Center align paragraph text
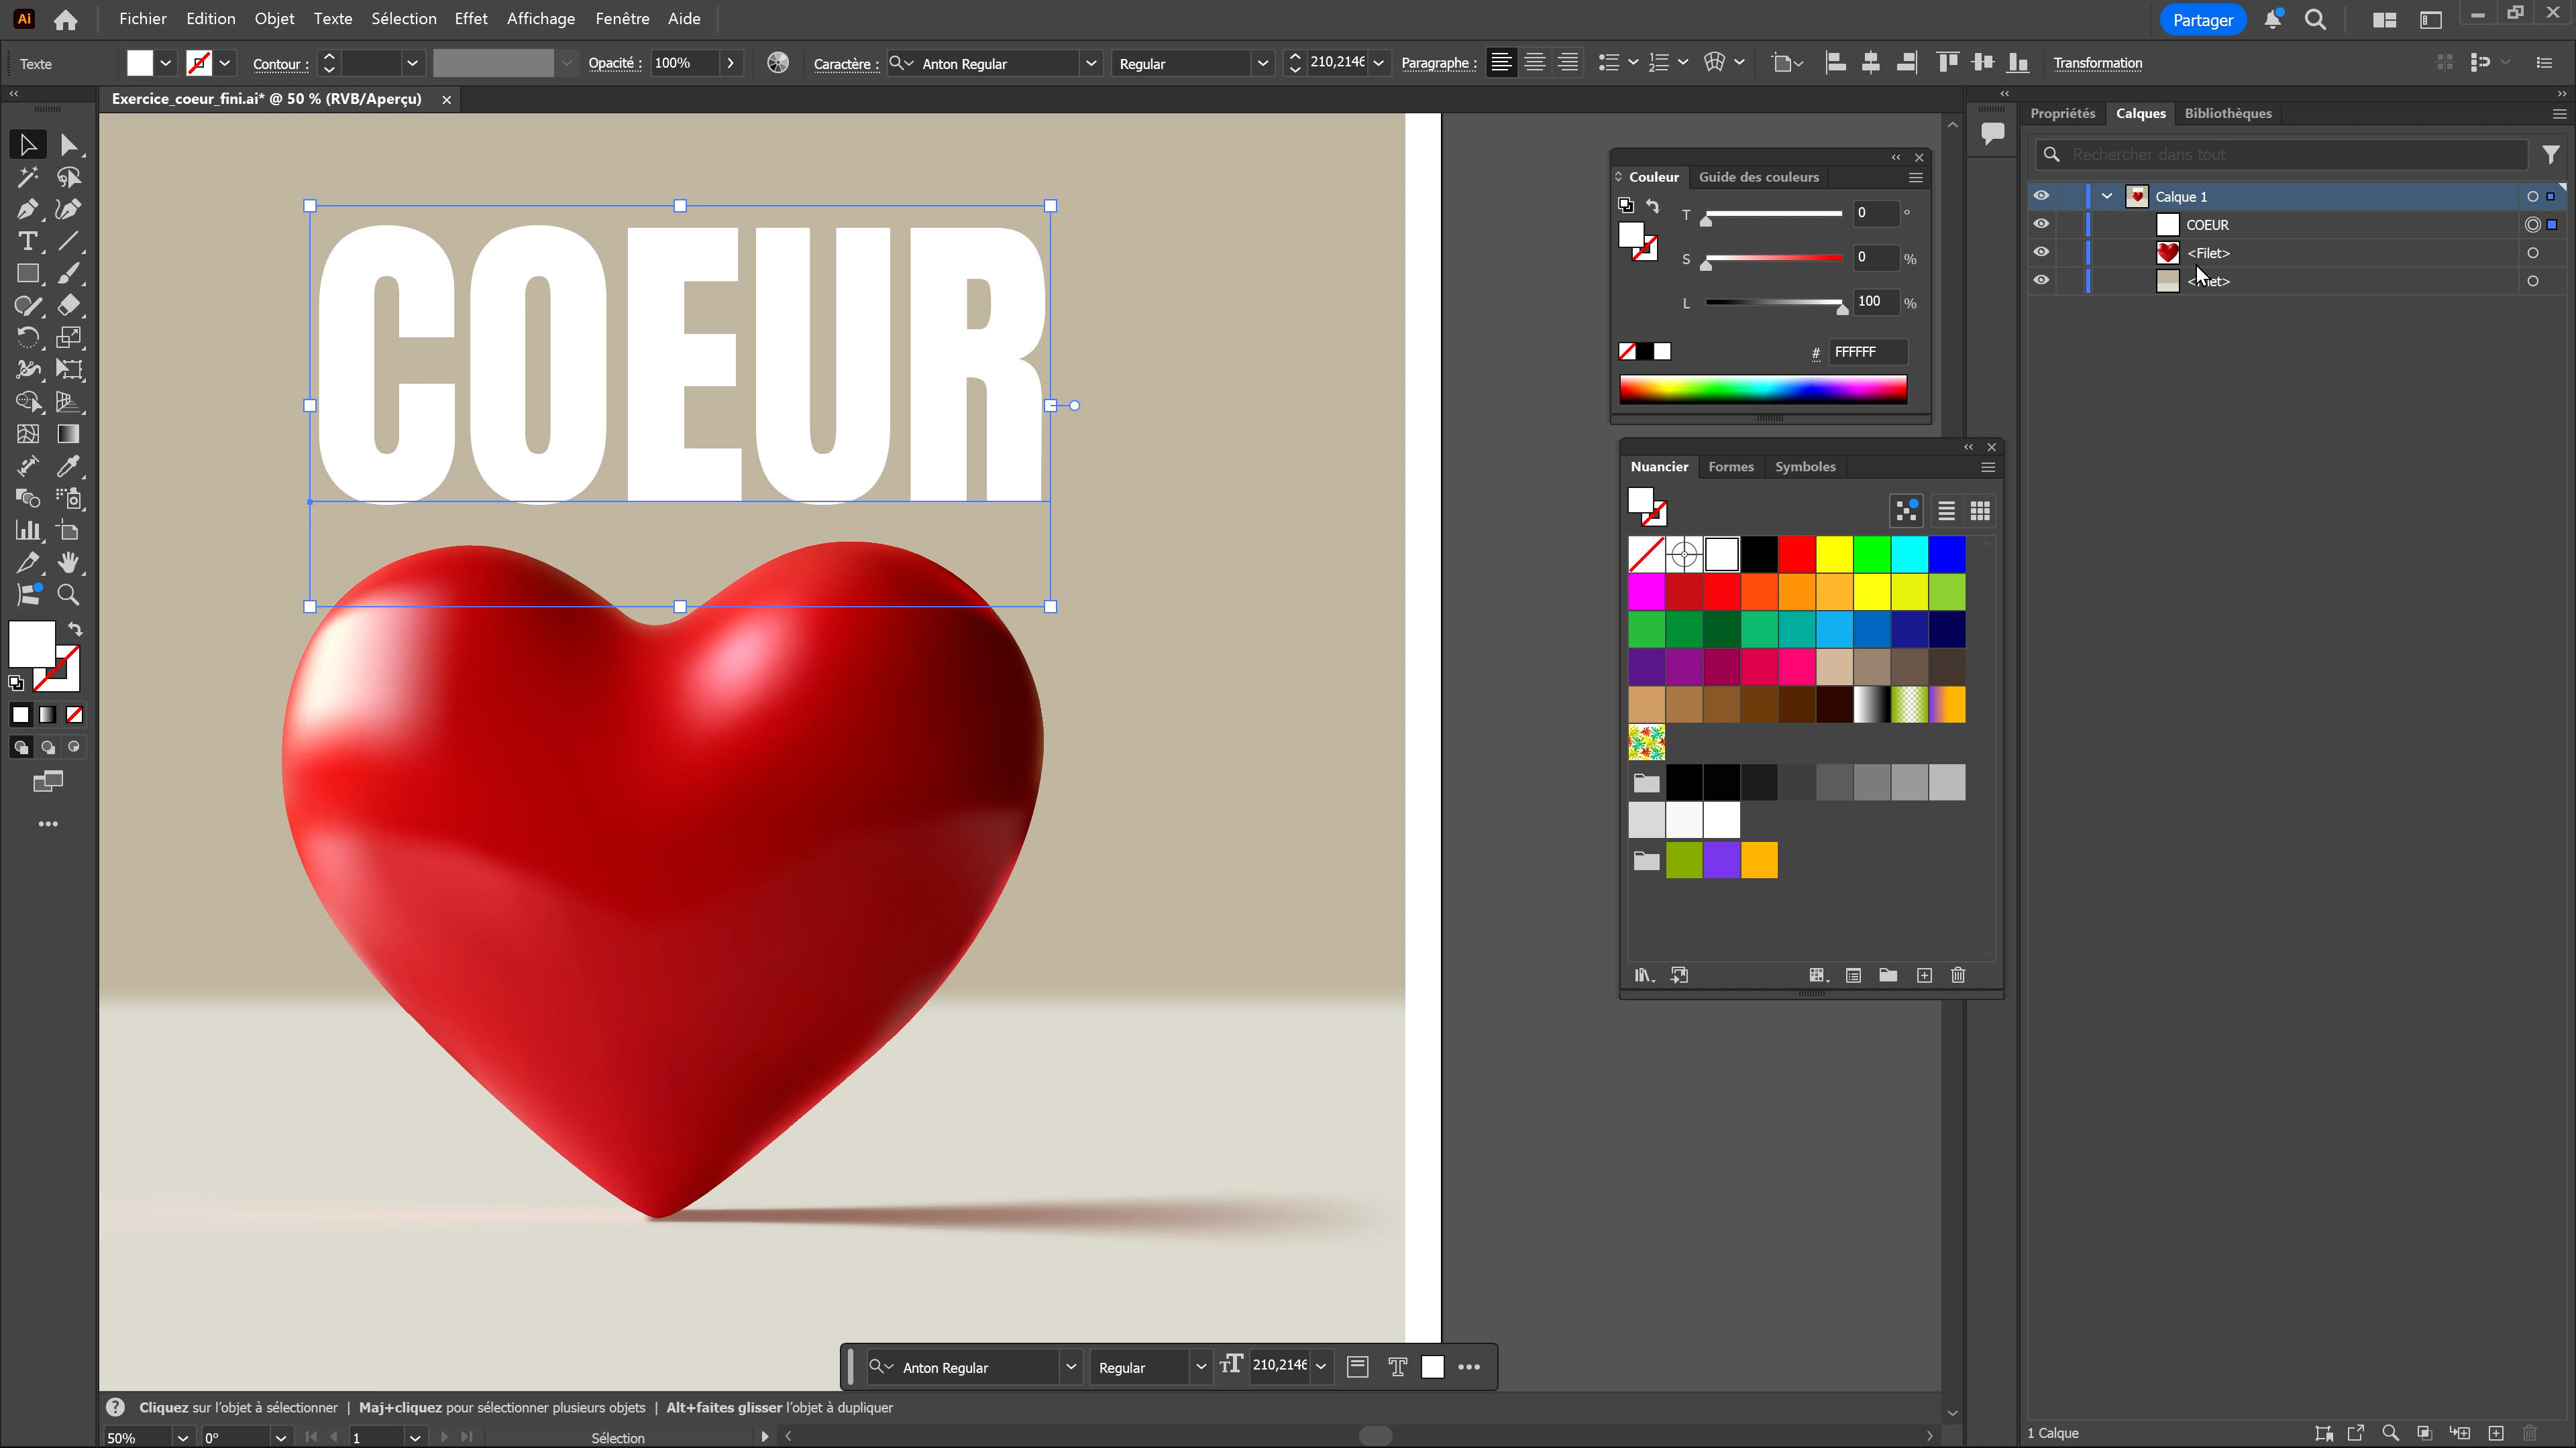The width and height of the screenshot is (2576, 1448). point(1534,63)
